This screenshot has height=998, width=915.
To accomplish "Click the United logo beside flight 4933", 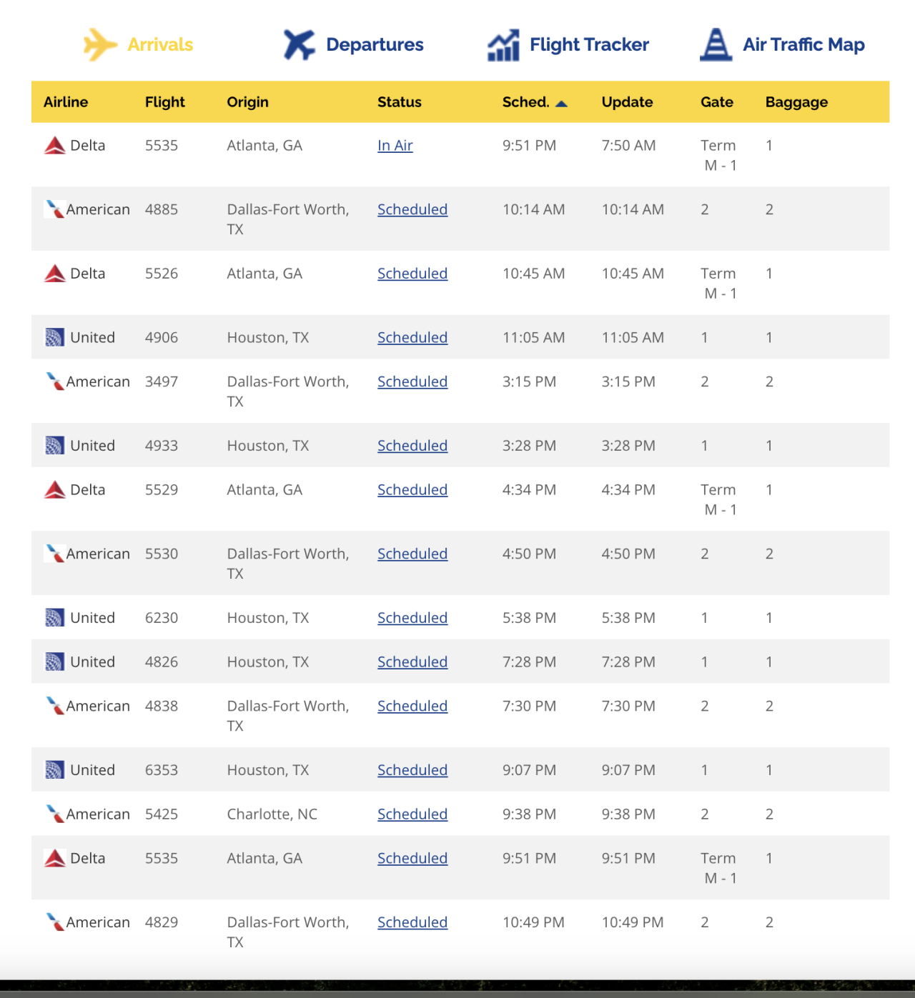I will pyautogui.click(x=56, y=445).
